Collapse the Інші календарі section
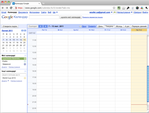This screenshot has width=149, height=113. pyautogui.click(x=25, y=71)
